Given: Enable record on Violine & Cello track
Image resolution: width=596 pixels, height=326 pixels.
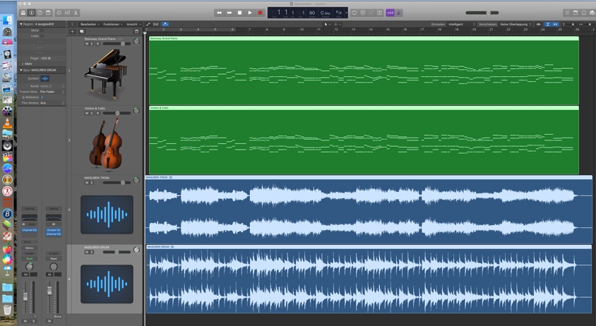Looking at the screenshot, I should (x=97, y=113).
